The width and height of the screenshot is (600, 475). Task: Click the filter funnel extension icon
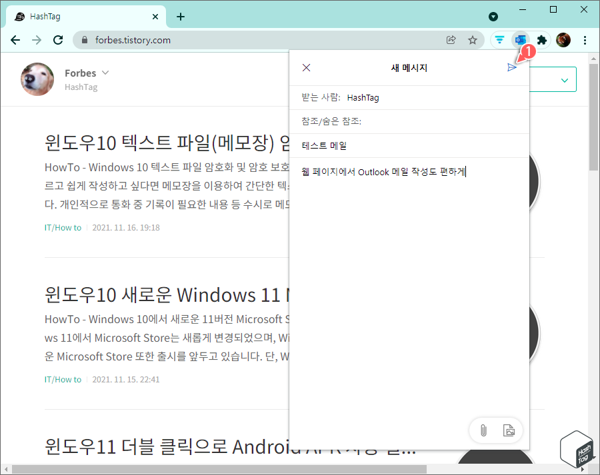(499, 40)
